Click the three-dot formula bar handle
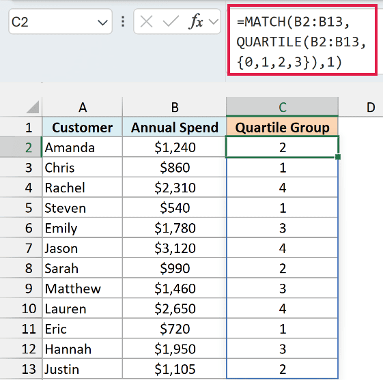383x380 pixels. (x=123, y=21)
